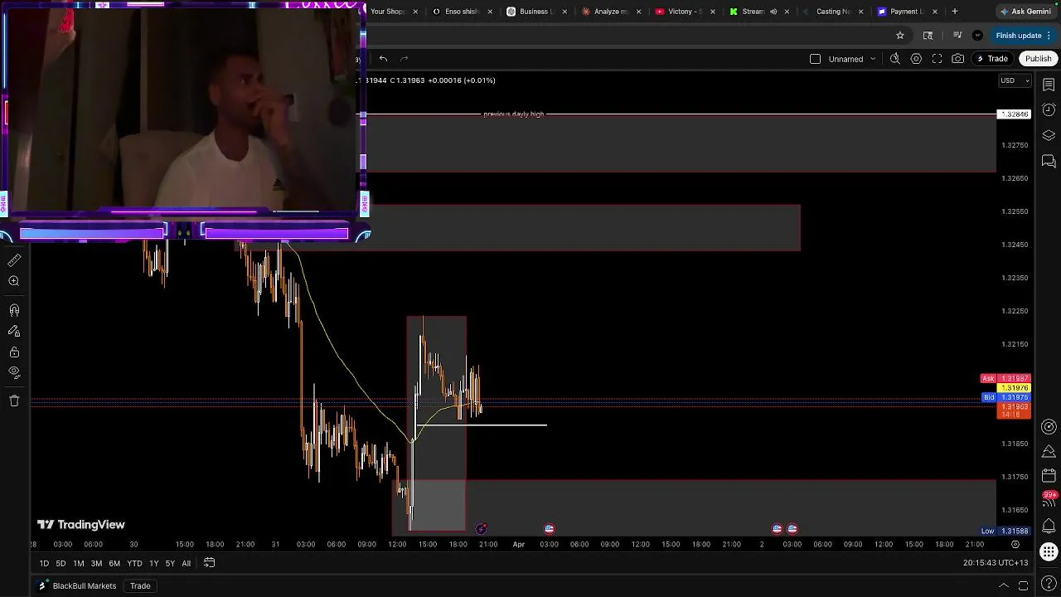Enter Fullscreen mode
The image size is (1061, 597).
coord(937,59)
